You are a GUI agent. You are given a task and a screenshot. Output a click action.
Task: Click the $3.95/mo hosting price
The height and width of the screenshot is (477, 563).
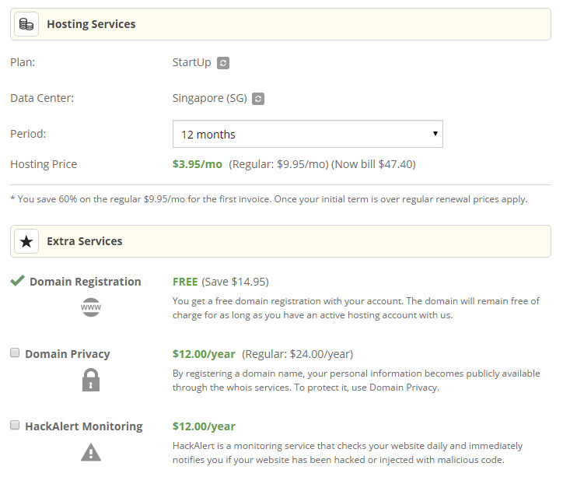click(198, 164)
